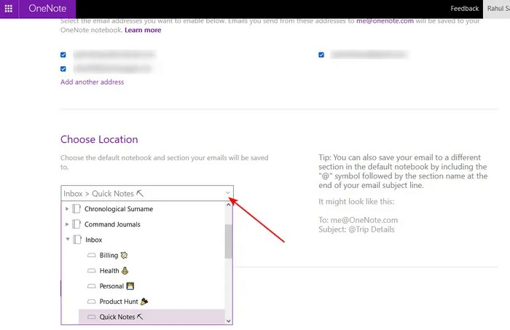Open the Feedback link in header

click(x=465, y=9)
